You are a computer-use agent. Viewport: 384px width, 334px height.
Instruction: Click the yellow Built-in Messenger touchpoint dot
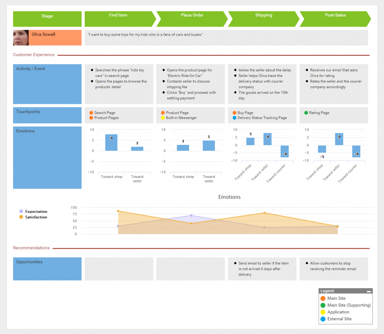(163, 118)
